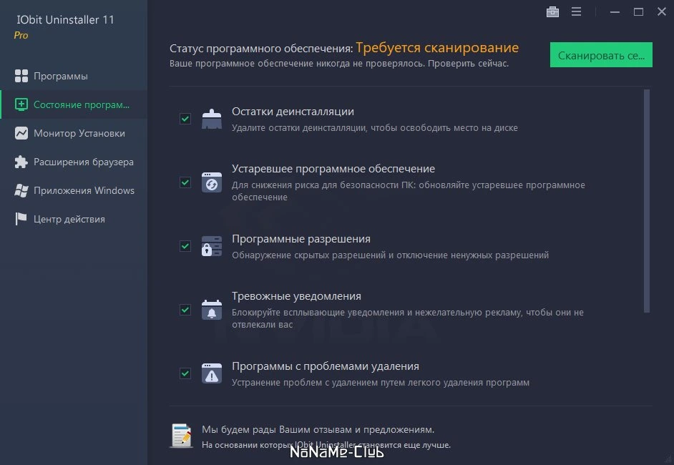674x465 pixels.
Task: Click the Монитор Установки chart icon
Action: (21, 133)
